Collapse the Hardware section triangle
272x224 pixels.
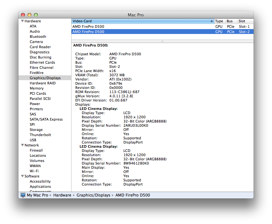coord(22,21)
